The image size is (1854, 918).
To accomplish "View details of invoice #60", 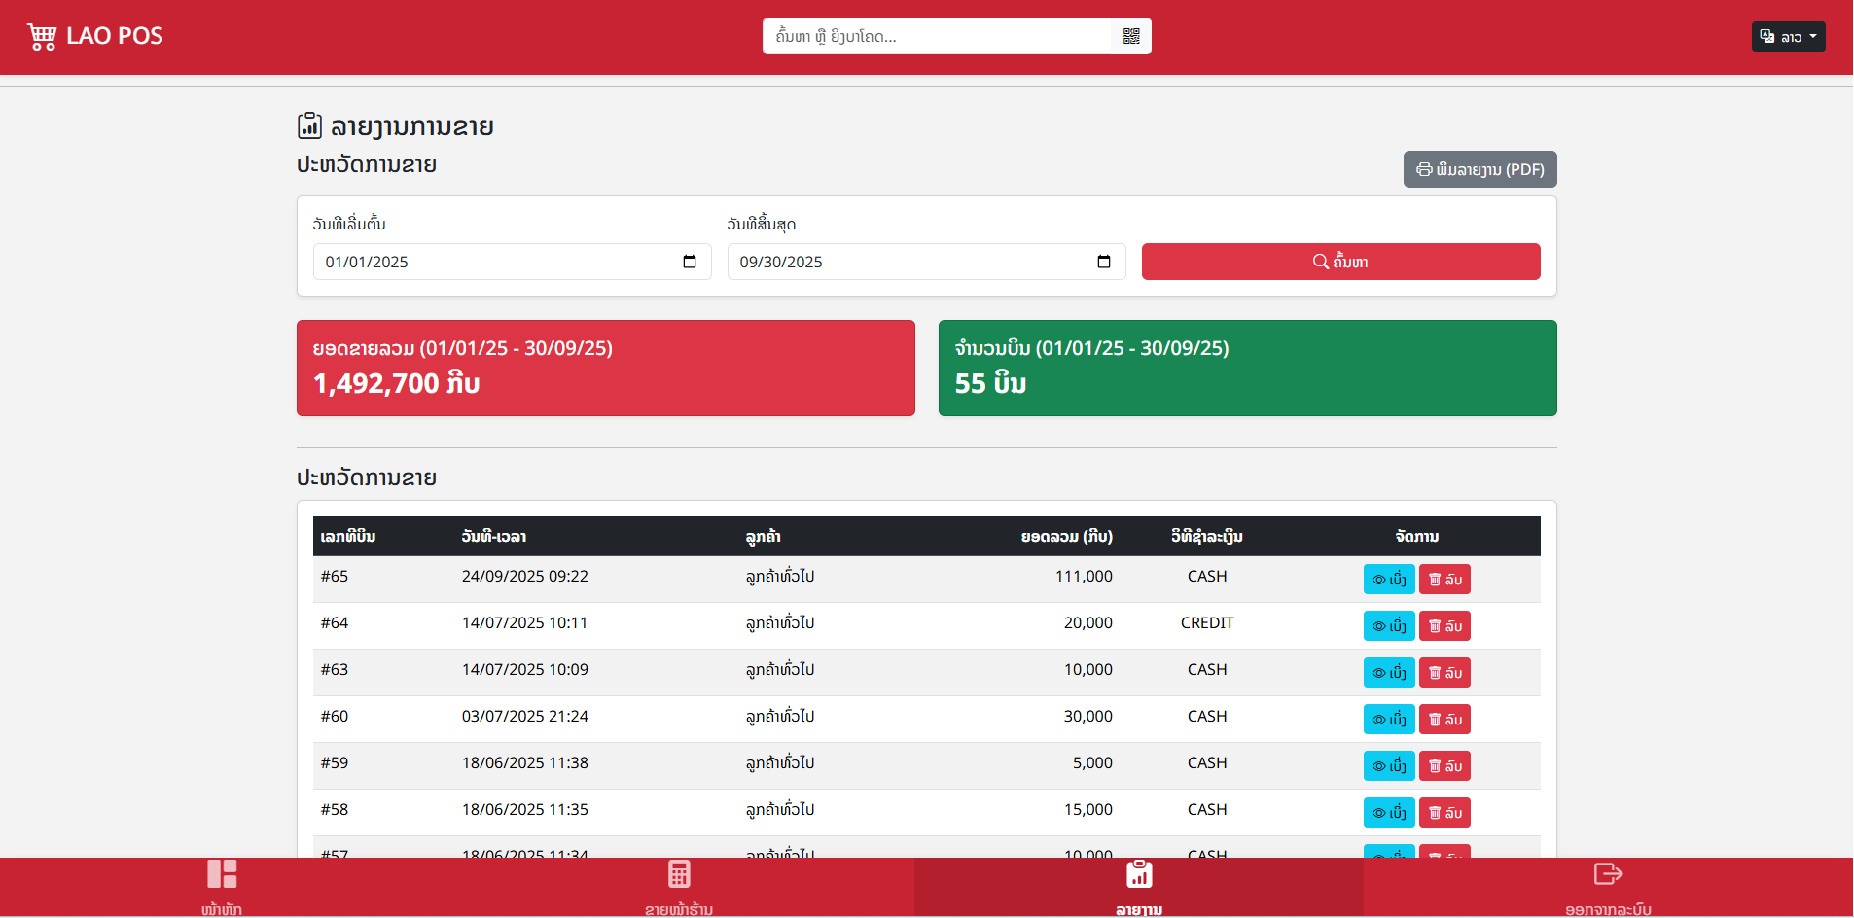I will 1388,720.
